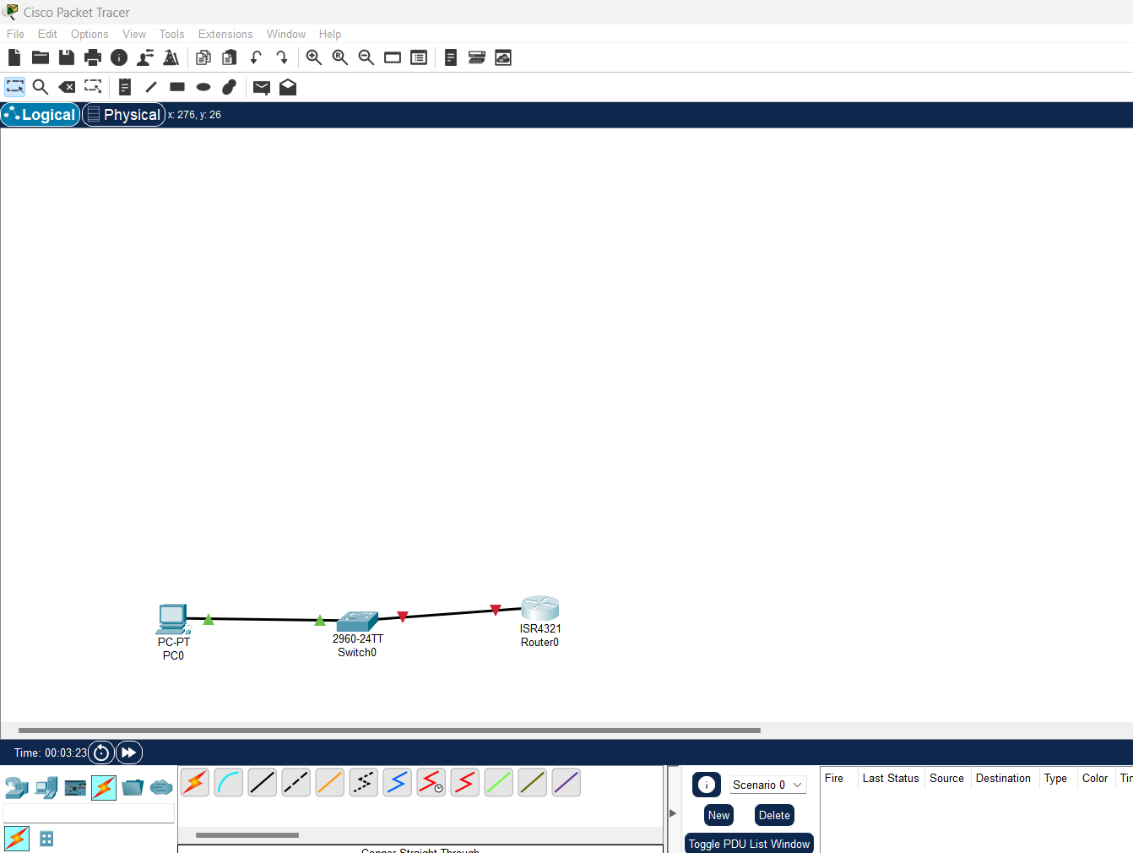This screenshot has height=853, width=1133.
Task: Activate the Select tool
Action: pos(15,87)
